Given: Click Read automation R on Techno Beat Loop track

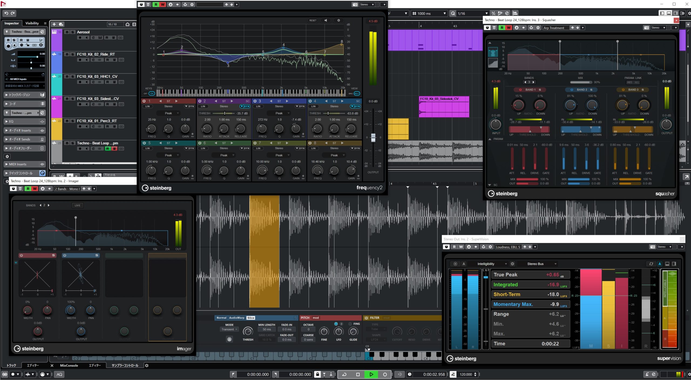Looking at the screenshot, I should tap(107, 149).
